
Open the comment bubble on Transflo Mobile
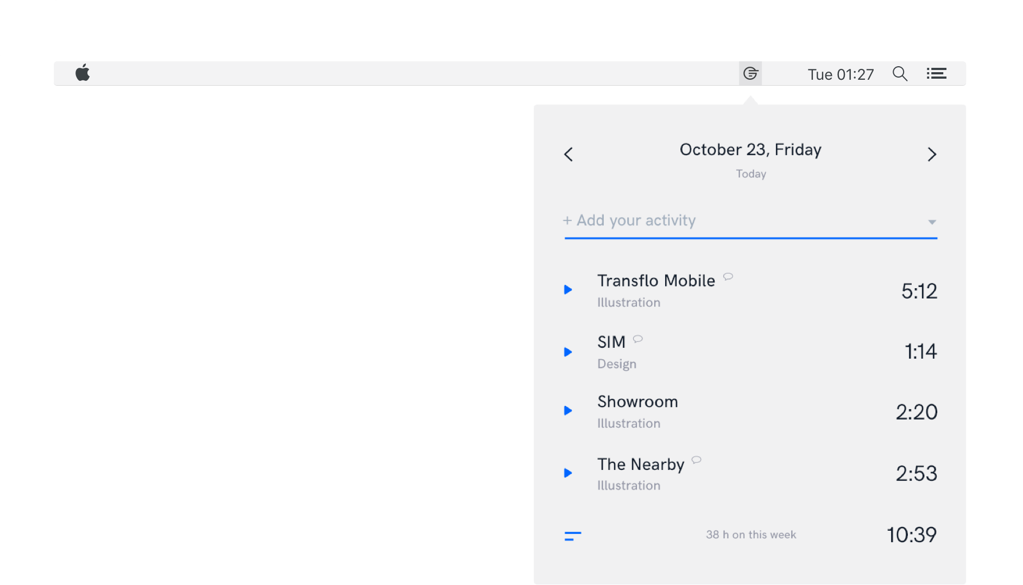click(728, 277)
